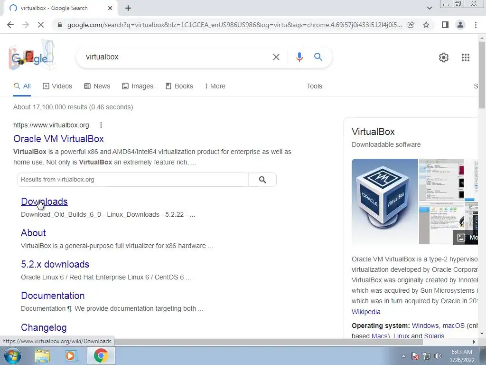
Task: Open the Google apps grid
Action: (x=465, y=58)
